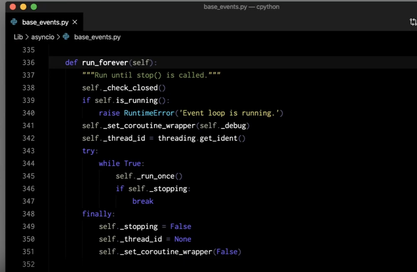This screenshot has width=417, height=272.
Task: Click the Python icon in the breadcrumb
Action: [x=66, y=37]
